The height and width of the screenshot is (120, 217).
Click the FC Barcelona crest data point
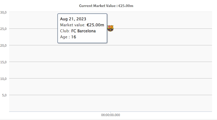pyautogui.click(x=110, y=28)
